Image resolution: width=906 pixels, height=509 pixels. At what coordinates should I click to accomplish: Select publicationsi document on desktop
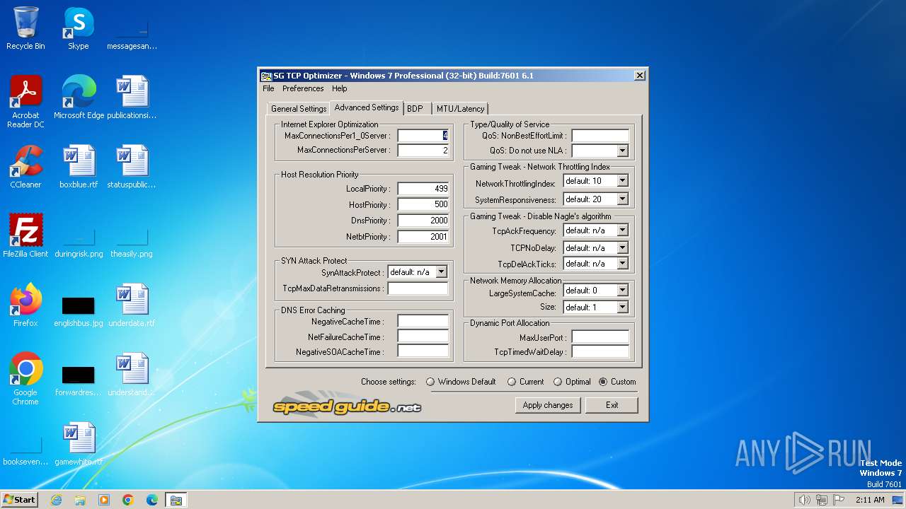click(132, 98)
